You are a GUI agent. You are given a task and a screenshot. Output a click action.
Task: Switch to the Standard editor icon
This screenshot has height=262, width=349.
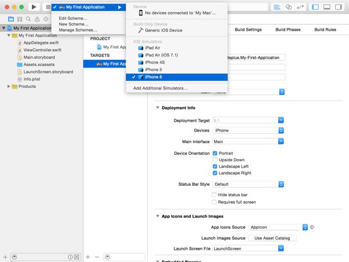pyautogui.click(x=277, y=7)
